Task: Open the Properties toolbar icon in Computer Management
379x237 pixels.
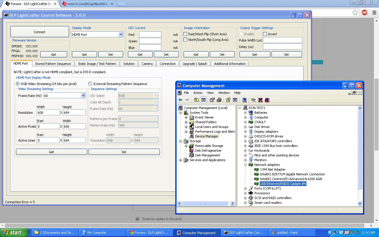Action: tap(212, 100)
